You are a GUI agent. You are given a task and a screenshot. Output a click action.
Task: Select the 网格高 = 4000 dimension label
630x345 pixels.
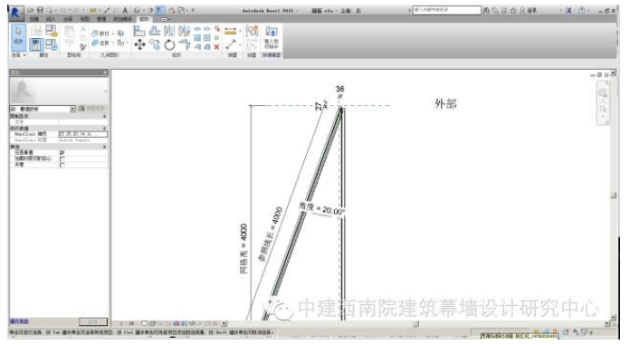(243, 248)
